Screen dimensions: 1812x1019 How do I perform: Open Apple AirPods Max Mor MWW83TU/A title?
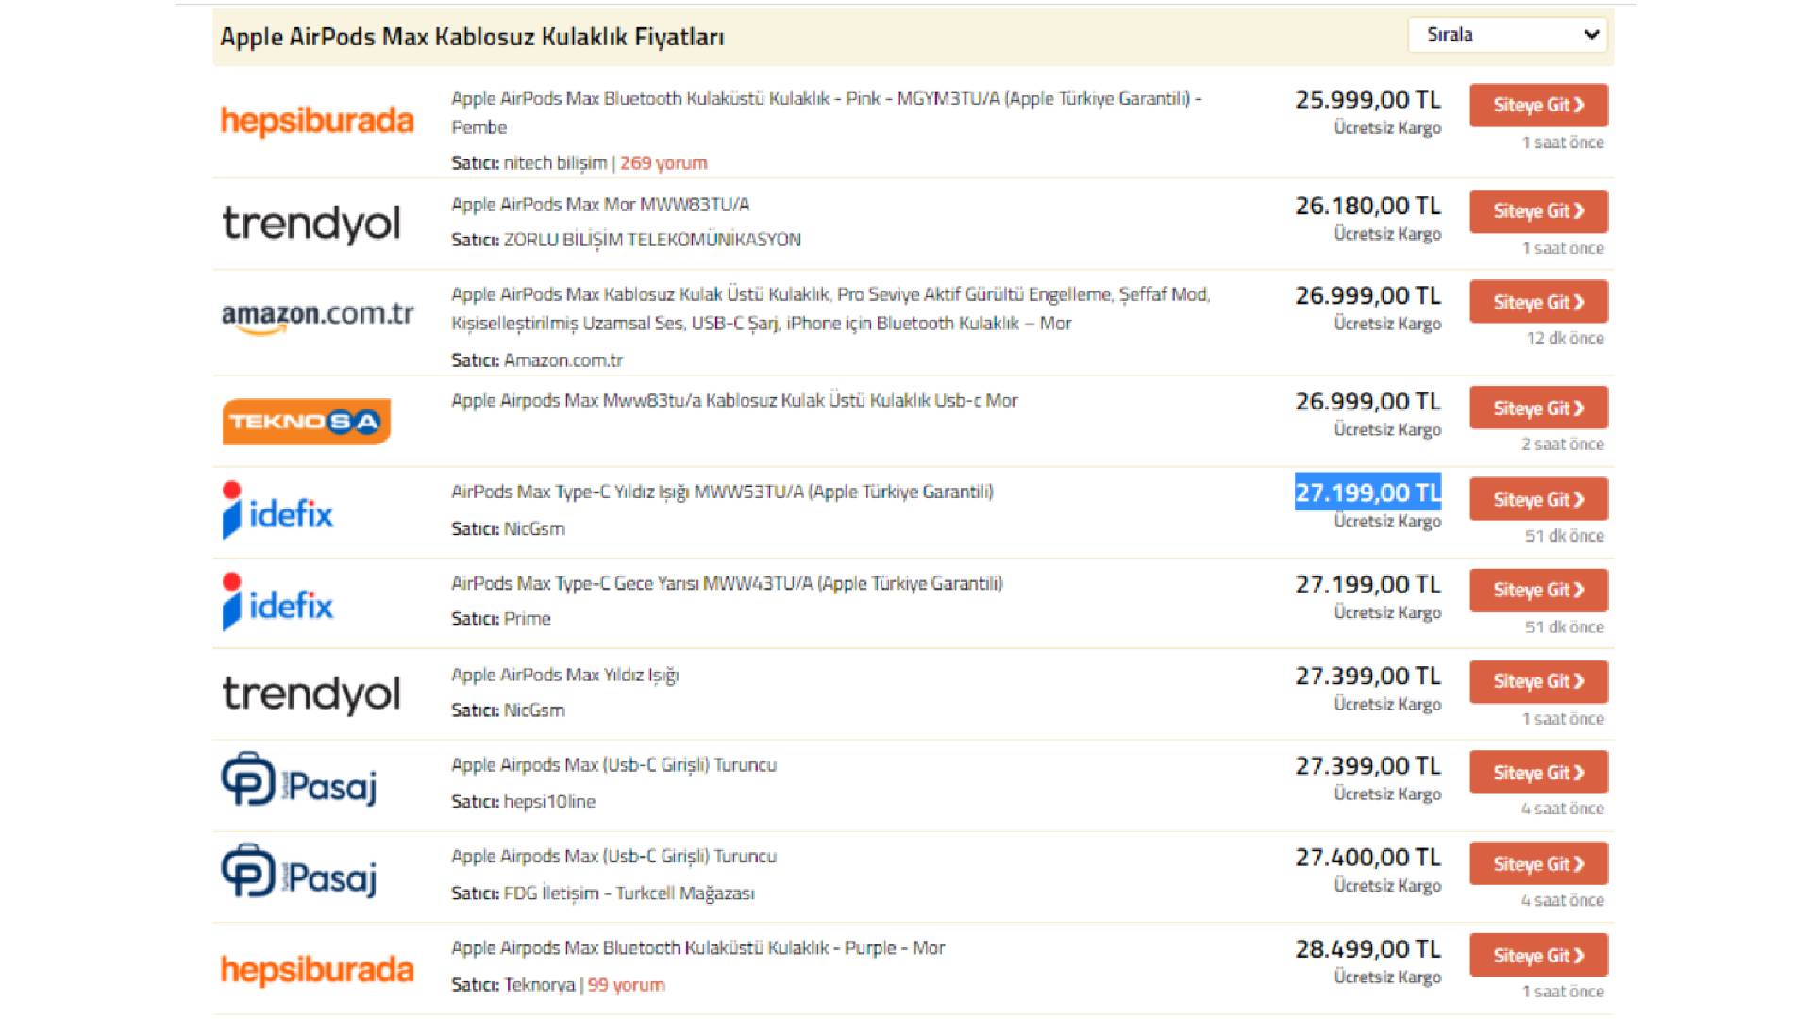[600, 204]
